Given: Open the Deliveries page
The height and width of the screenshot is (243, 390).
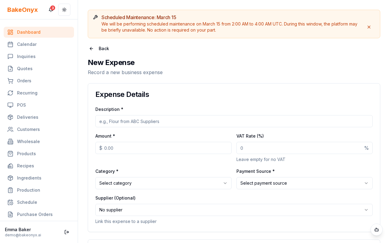Looking at the screenshot, I should click(27, 117).
